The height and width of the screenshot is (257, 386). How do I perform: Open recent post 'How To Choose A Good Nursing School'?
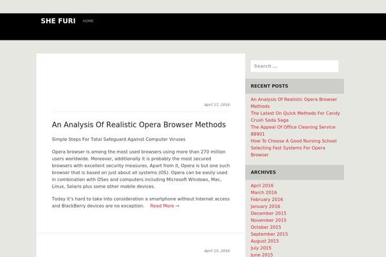click(293, 141)
